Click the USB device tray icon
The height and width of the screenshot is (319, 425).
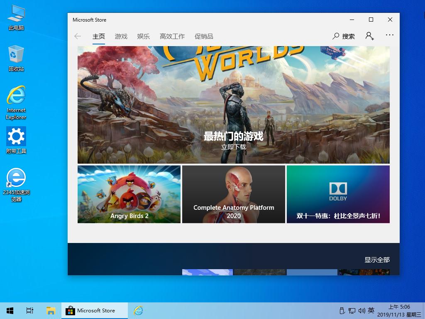click(342, 311)
